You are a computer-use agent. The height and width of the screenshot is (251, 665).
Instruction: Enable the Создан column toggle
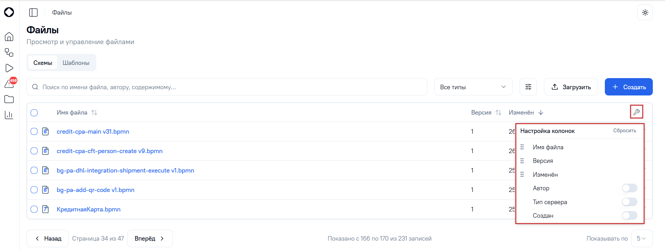coord(630,216)
